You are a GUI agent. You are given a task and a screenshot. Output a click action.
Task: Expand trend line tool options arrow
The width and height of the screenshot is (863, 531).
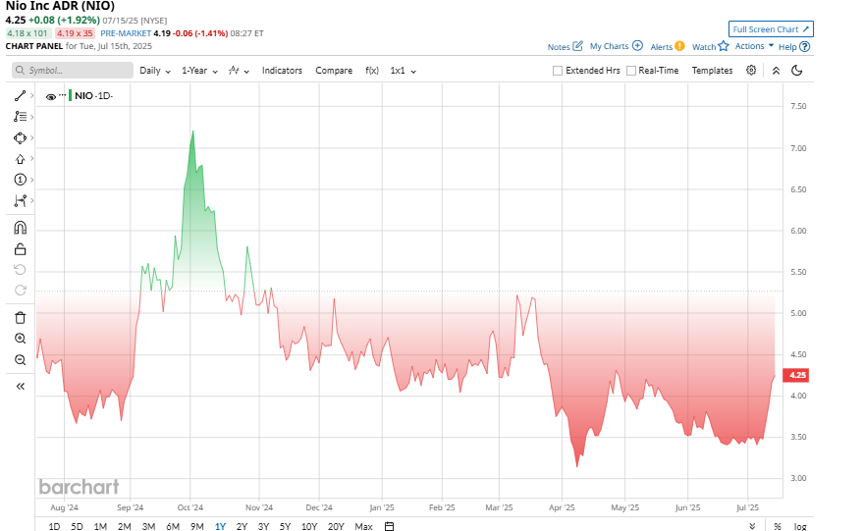click(x=32, y=96)
